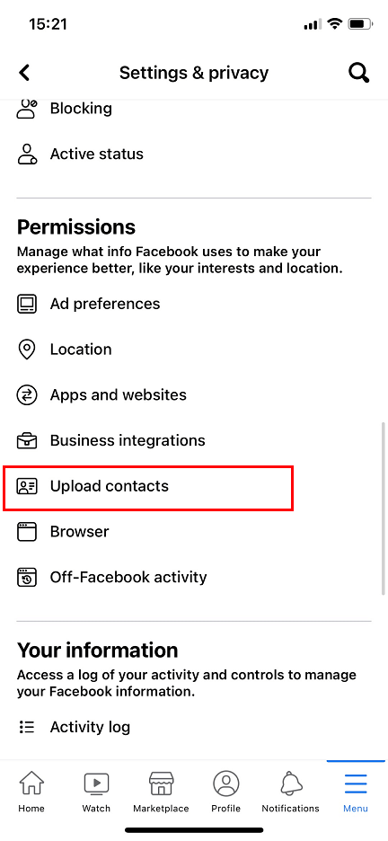The width and height of the screenshot is (388, 841).
Task: Switch to the Watch tab
Action: click(x=96, y=792)
